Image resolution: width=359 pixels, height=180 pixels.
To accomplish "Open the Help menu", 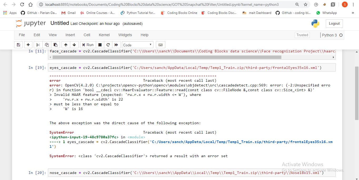I will tap(144, 35).
